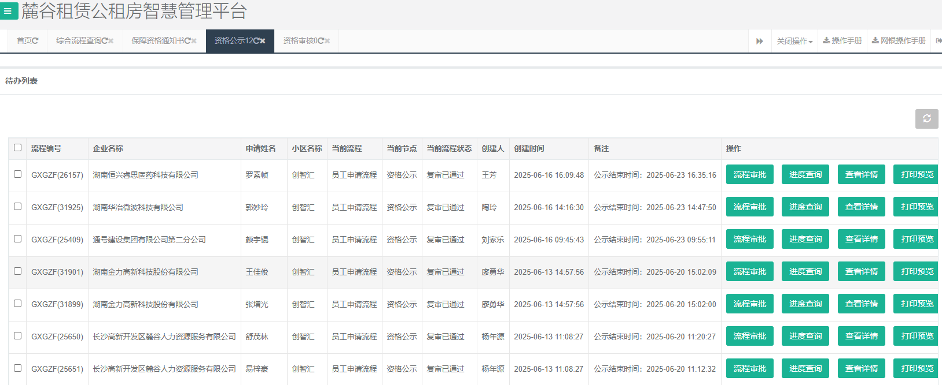942x385 pixels.
Task: Close the active 资格公示12 tab
Action: (x=262, y=41)
